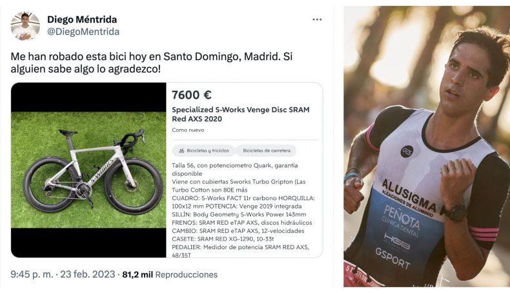Open the Diego Méntrida display name link
510x293 pixels.
[82, 19]
